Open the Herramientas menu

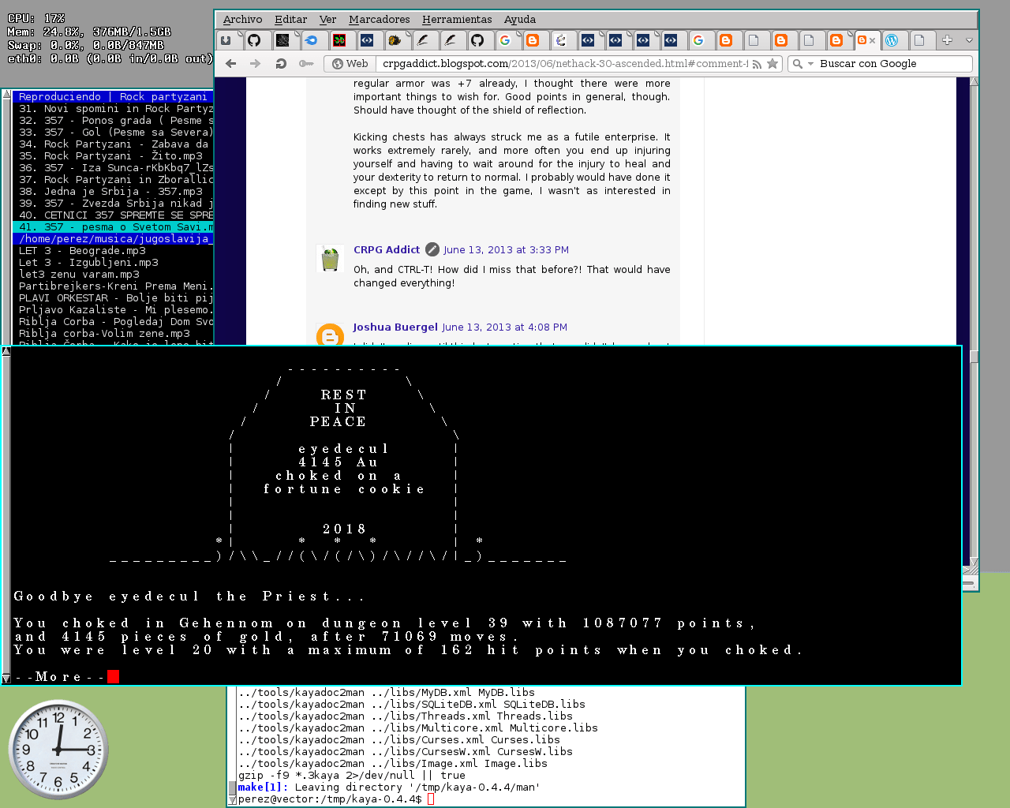coord(457,19)
